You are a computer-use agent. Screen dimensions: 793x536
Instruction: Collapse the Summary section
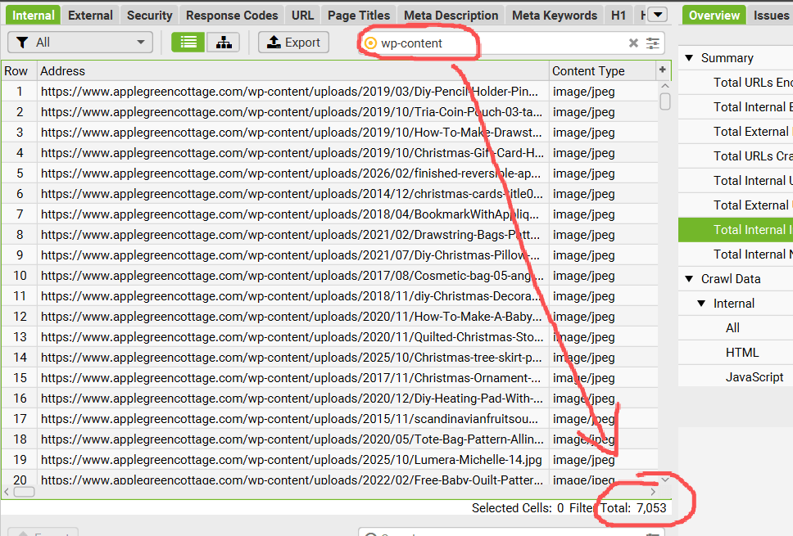coord(689,58)
